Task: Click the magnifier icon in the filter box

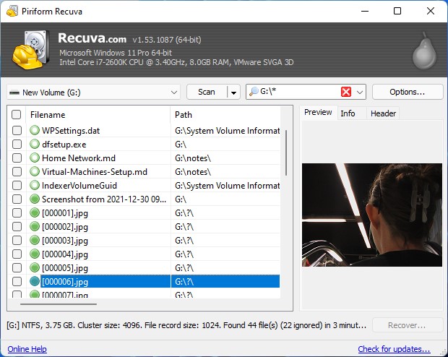Action: click(253, 92)
